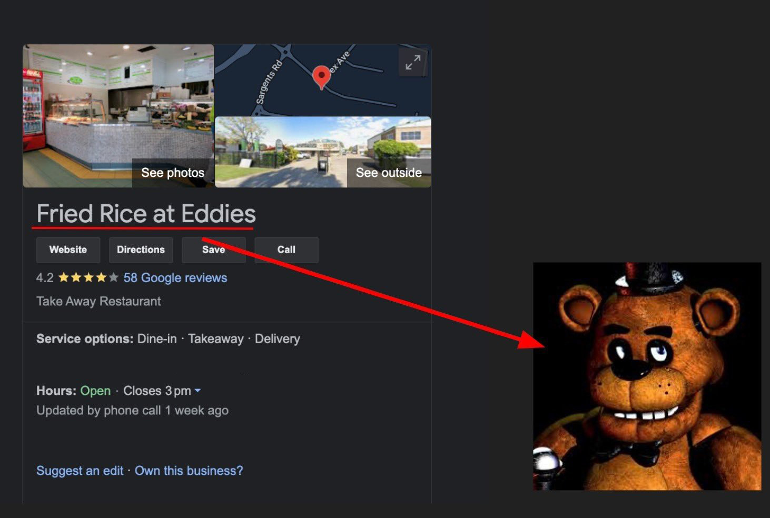Screen dimensions: 770x518
Task: Visit the restaurant Website
Action: coord(68,250)
